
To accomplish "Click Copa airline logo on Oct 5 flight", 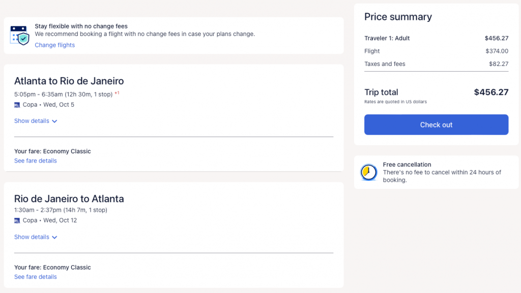I will point(17,105).
